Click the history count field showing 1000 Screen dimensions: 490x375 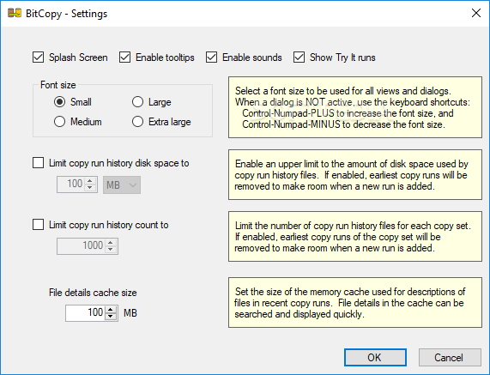pyautogui.click(x=82, y=246)
